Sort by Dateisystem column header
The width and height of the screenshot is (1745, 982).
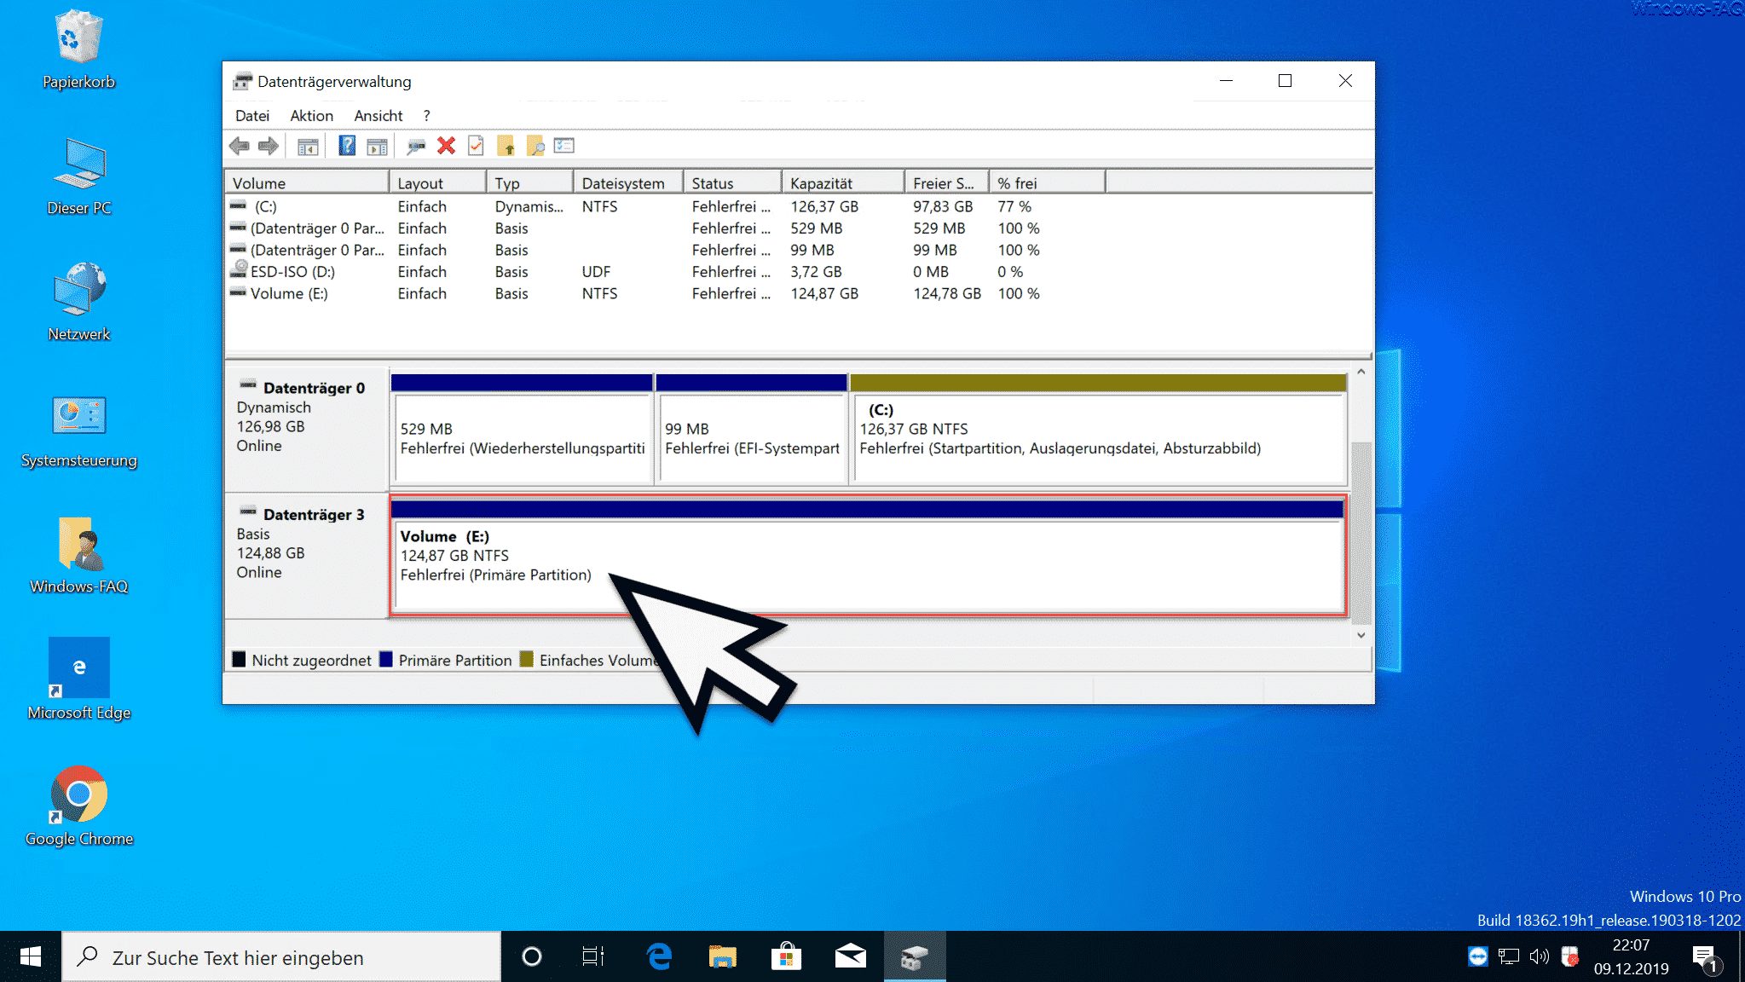point(628,183)
